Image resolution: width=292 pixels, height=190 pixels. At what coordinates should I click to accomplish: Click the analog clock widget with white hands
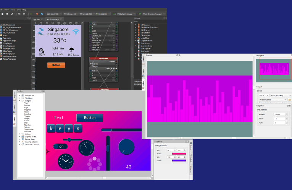point(66,161)
